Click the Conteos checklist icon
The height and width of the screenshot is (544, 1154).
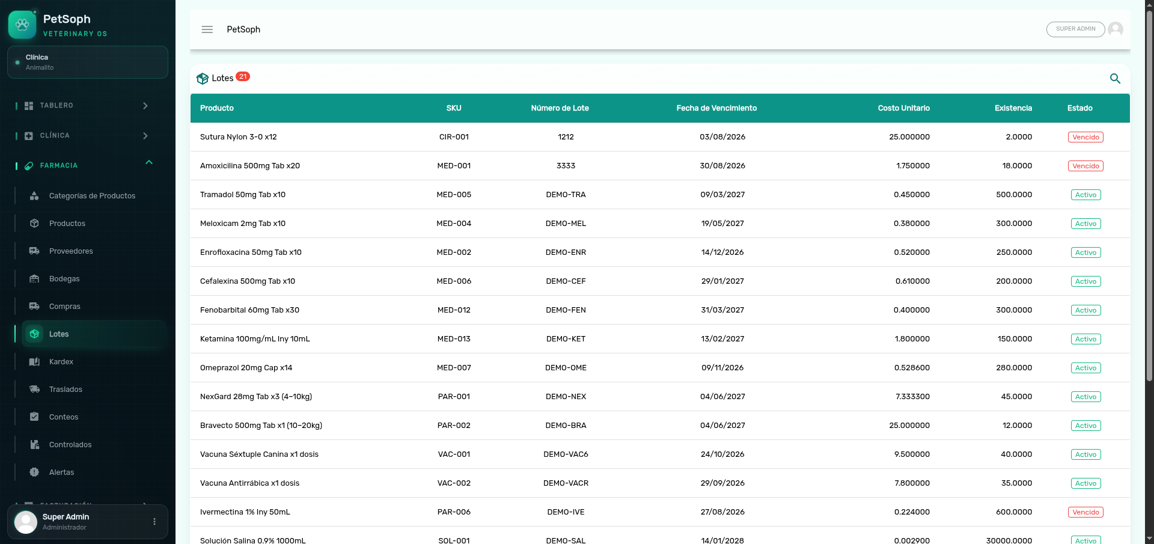pyautogui.click(x=34, y=417)
